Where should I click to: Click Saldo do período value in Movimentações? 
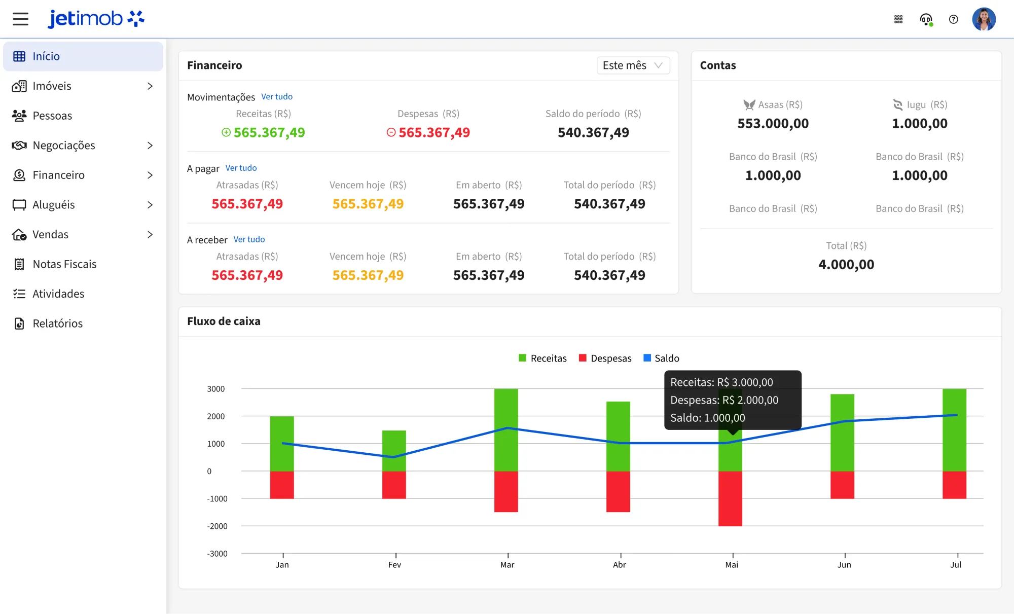(593, 133)
